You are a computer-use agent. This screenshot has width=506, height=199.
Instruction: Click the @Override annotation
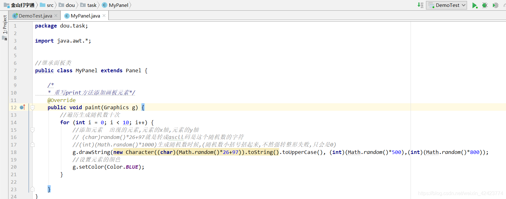(x=62, y=100)
